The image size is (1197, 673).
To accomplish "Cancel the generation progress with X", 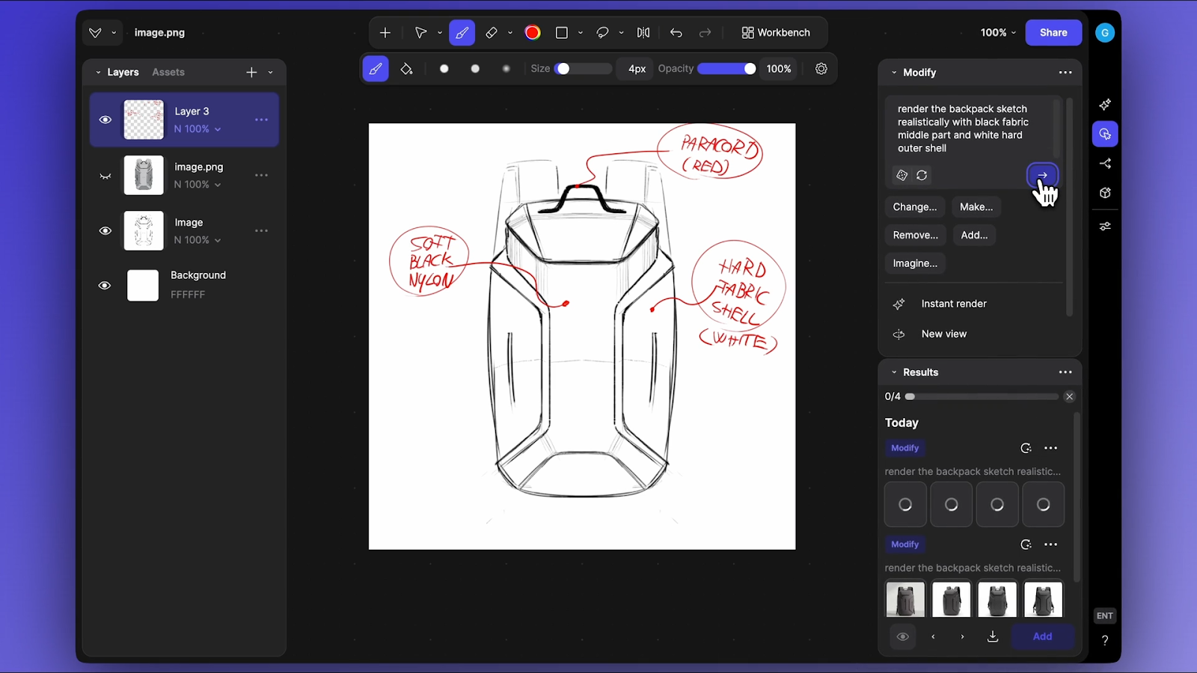I will coord(1069,397).
